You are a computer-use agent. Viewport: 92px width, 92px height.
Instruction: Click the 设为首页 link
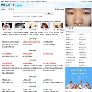[57, 9]
